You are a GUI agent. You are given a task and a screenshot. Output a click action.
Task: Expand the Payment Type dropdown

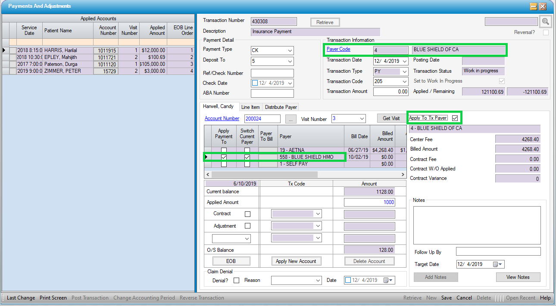289,50
